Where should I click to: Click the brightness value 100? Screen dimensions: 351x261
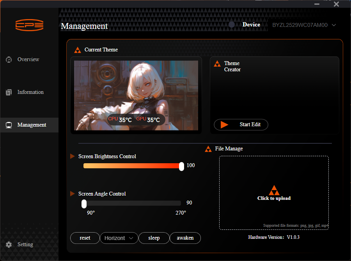pos(191,165)
